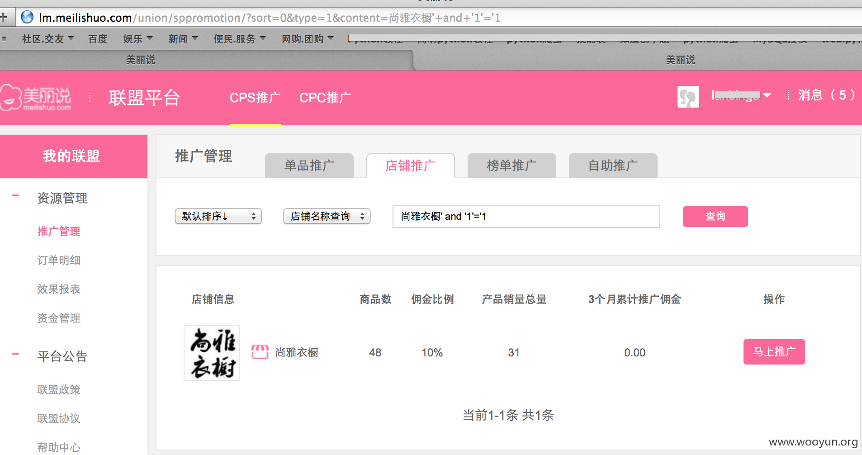Open 帮助中心 in the sidebar
Viewport: 862px width, 455px height.
click(x=59, y=448)
